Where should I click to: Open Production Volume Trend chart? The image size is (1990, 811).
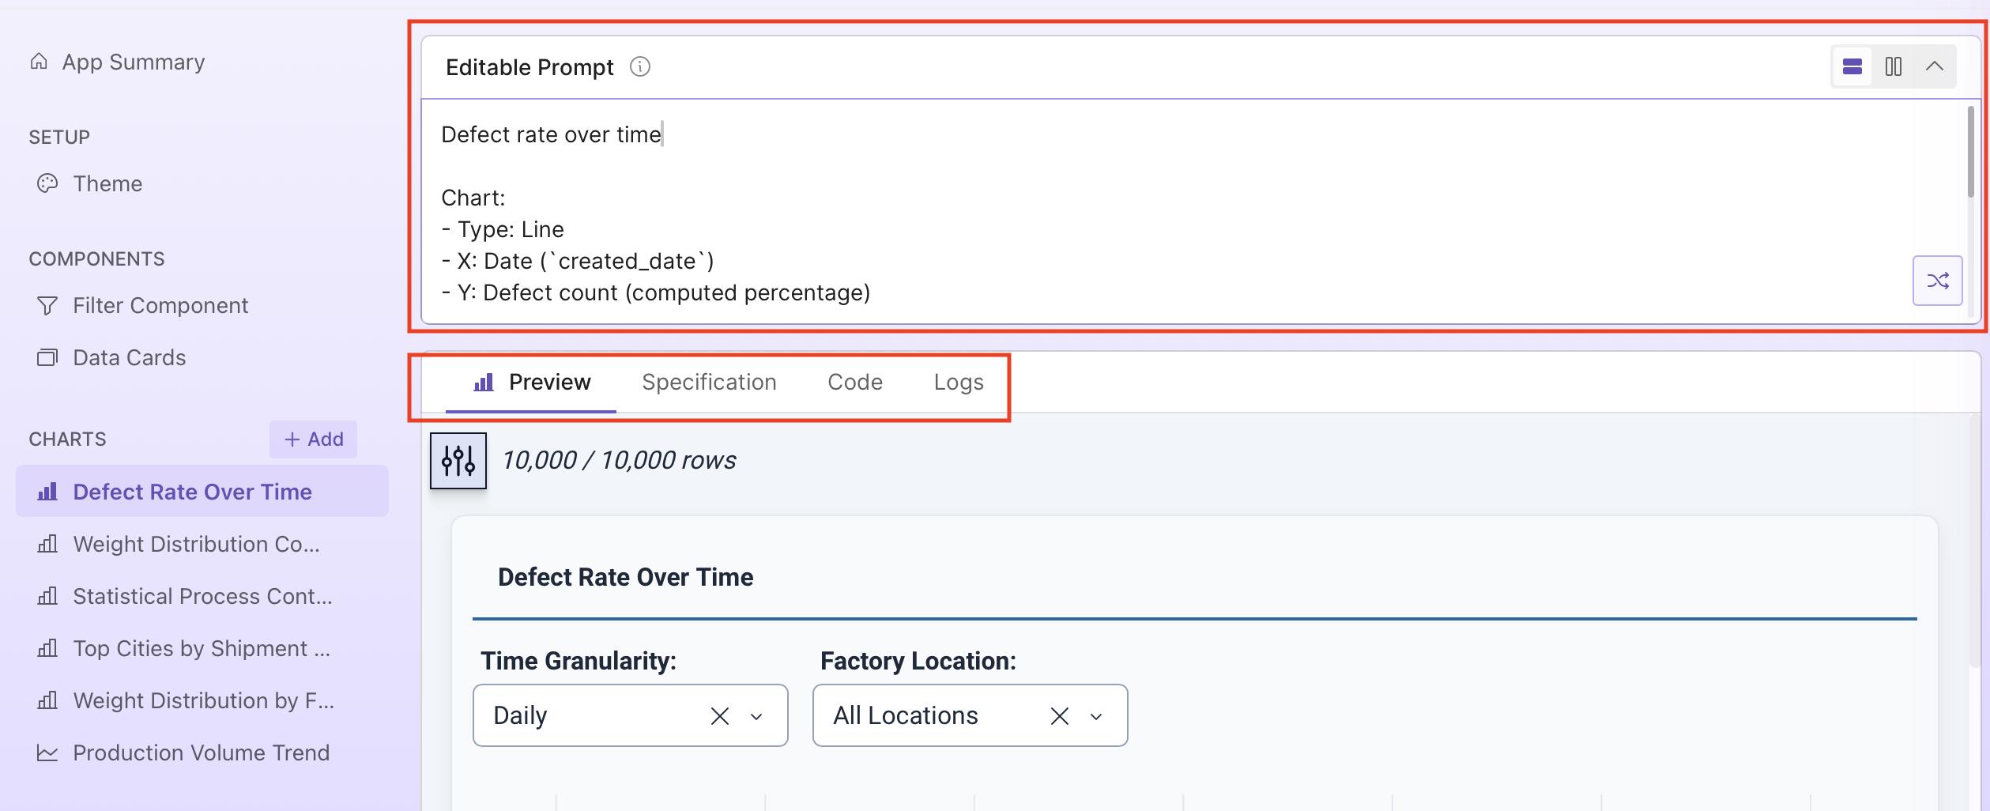point(201,753)
